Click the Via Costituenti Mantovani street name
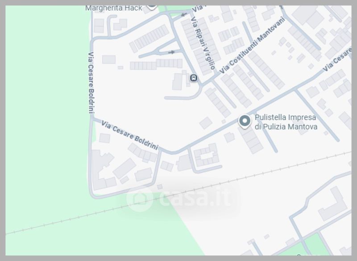 point(252,45)
